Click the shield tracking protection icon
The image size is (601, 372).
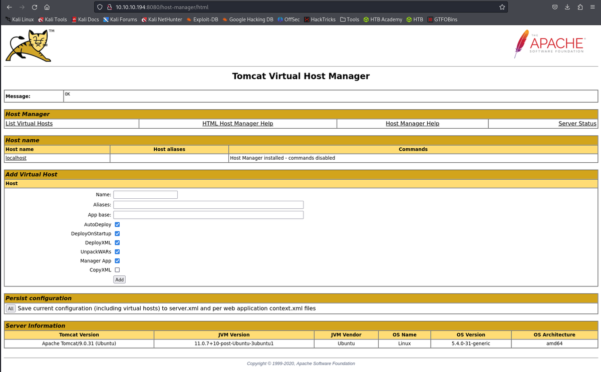(100, 7)
